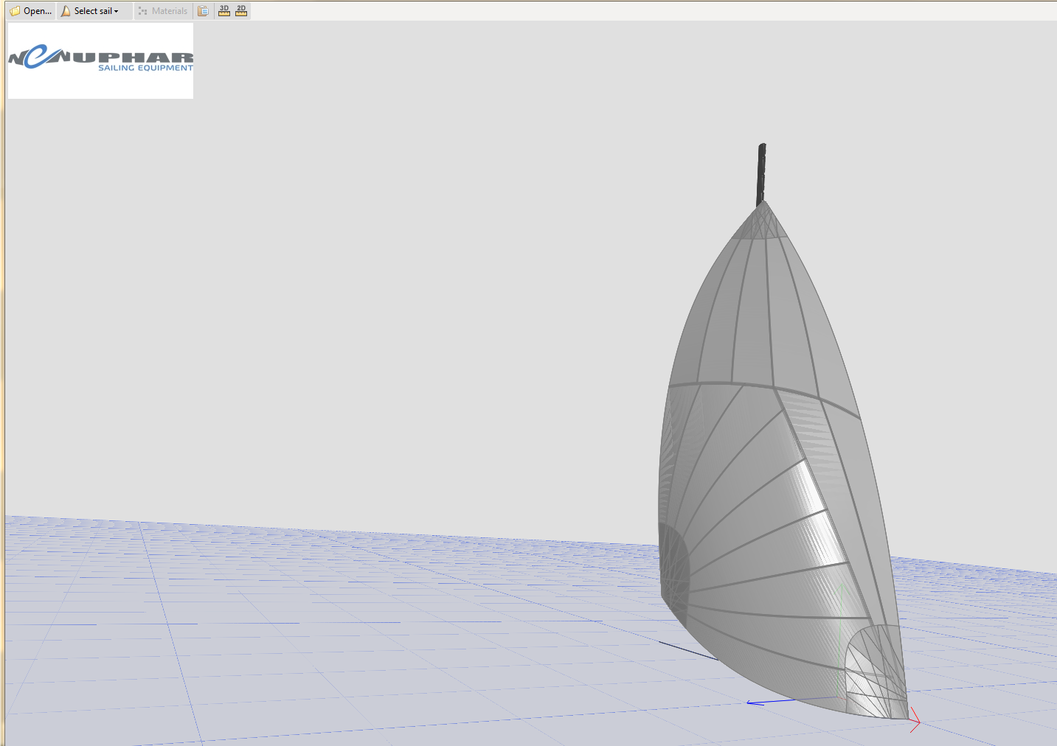Select the dark corner patch on left edge

click(673, 568)
